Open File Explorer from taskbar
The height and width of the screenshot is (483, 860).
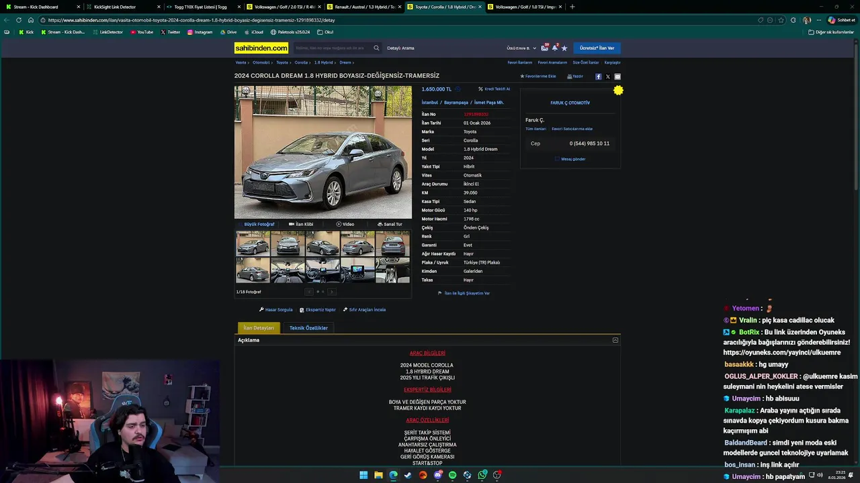(x=378, y=475)
